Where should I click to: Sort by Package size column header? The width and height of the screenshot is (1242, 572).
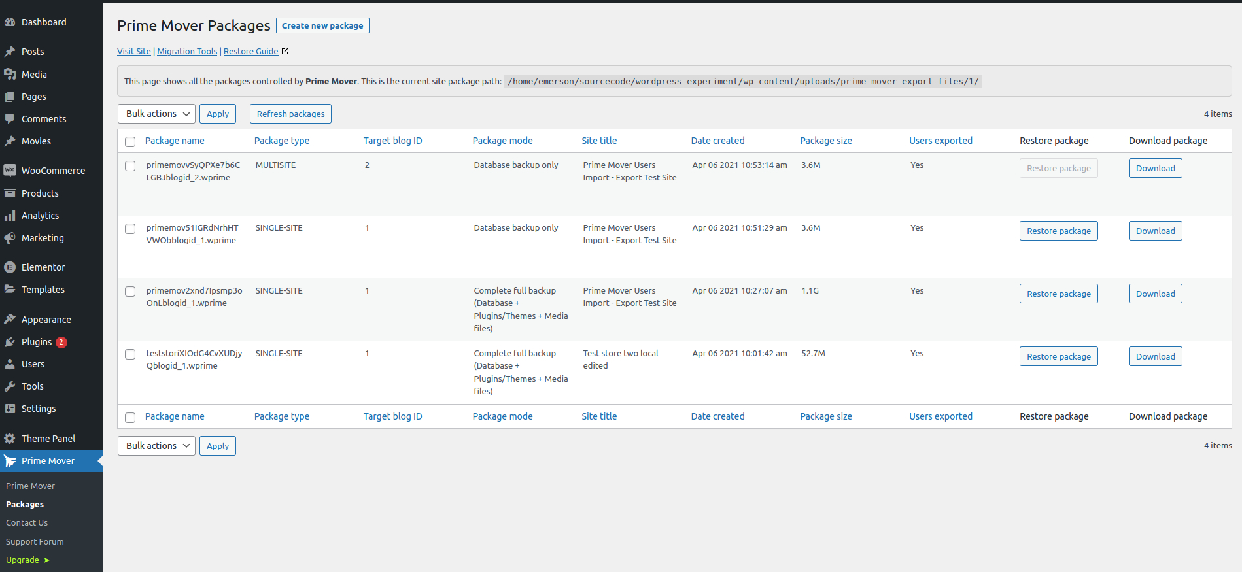pyautogui.click(x=826, y=141)
